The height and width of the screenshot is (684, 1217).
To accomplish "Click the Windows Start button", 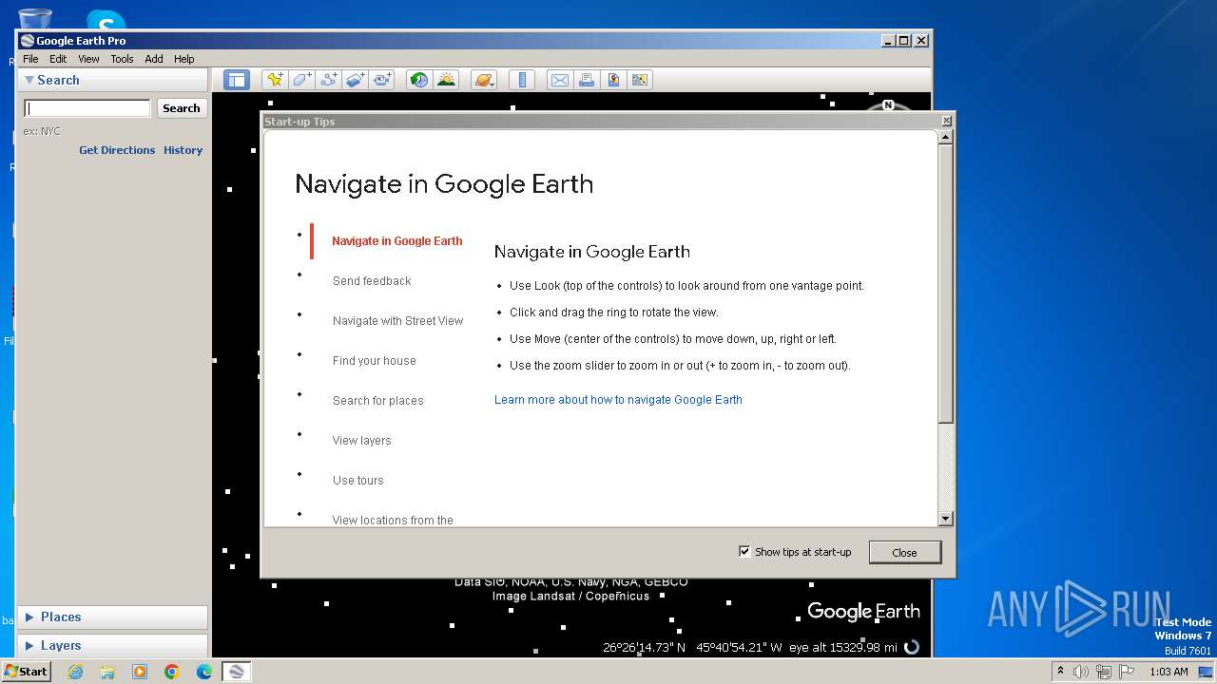I will tap(26, 671).
